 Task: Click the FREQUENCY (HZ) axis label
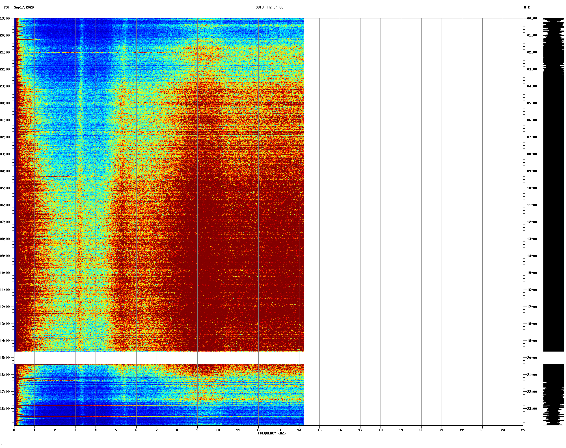[272, 433]
